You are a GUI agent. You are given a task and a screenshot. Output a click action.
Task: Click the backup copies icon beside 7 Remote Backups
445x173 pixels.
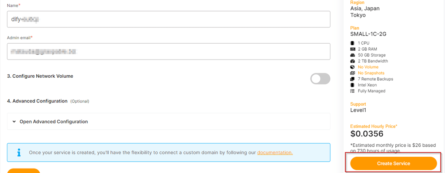tap(353, 79)
